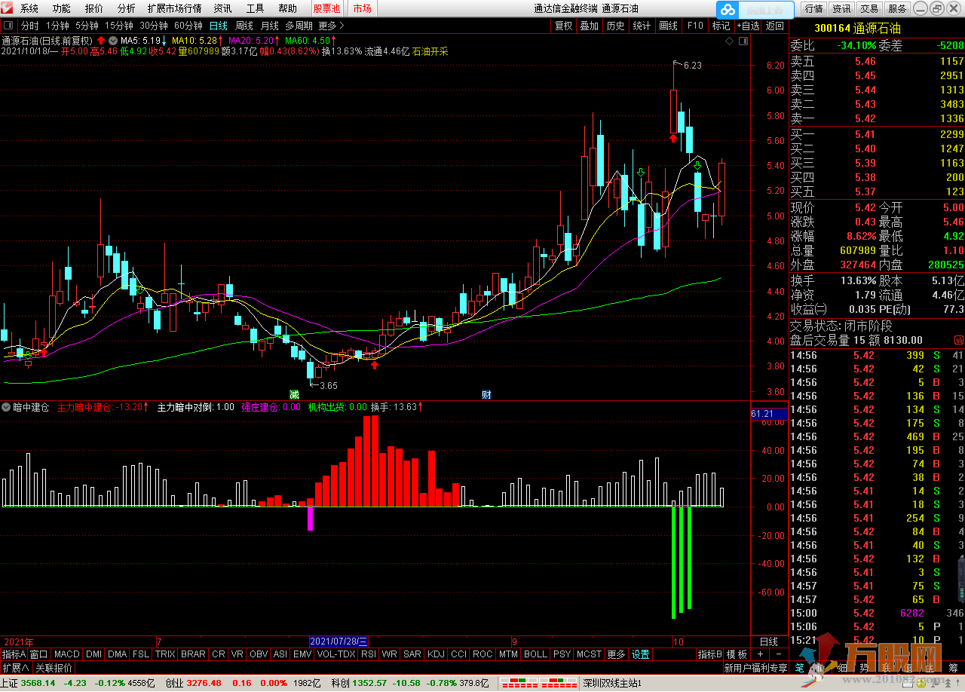Click the 减 marker below the chart
The width and height of the screenshot is (965, 692).
(294, 394)
